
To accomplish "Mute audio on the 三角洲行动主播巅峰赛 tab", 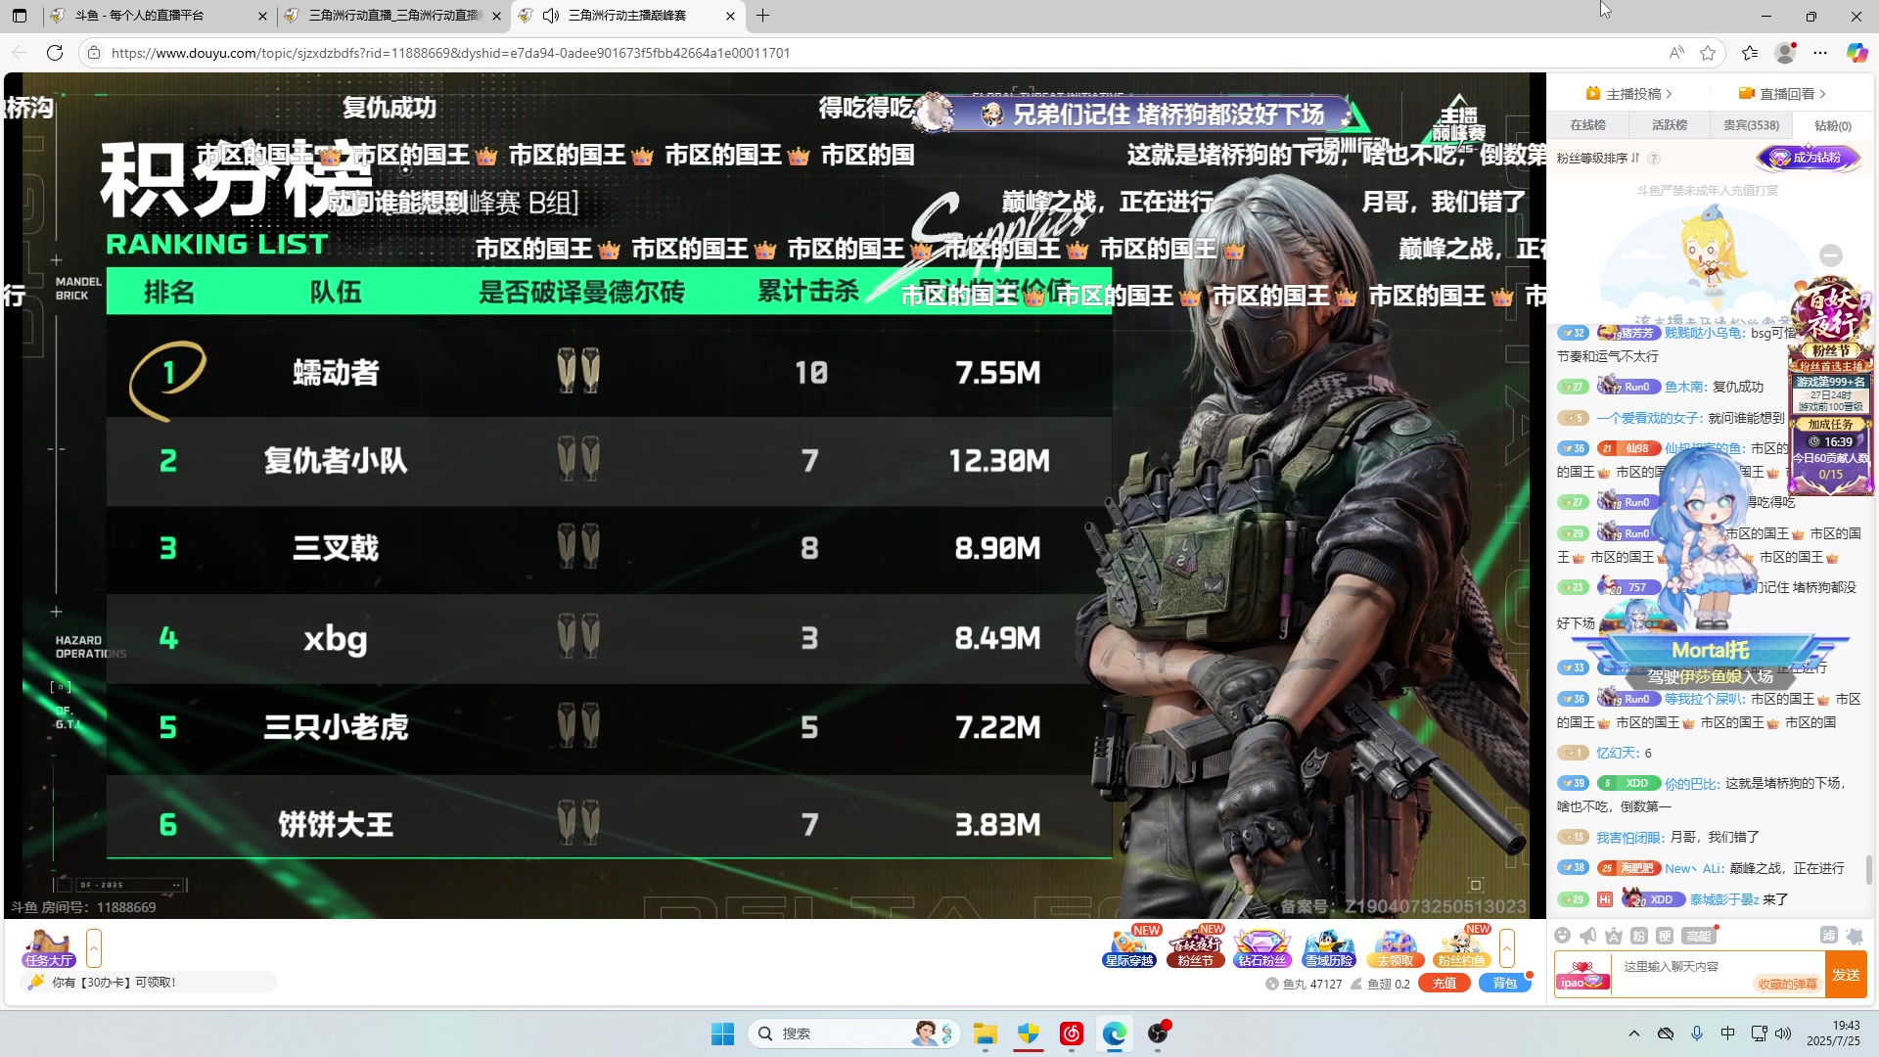I will pos(551,16).
